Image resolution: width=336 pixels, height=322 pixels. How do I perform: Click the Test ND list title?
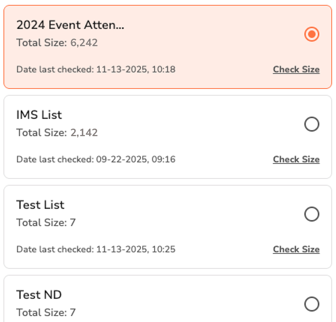coord(39,295)
